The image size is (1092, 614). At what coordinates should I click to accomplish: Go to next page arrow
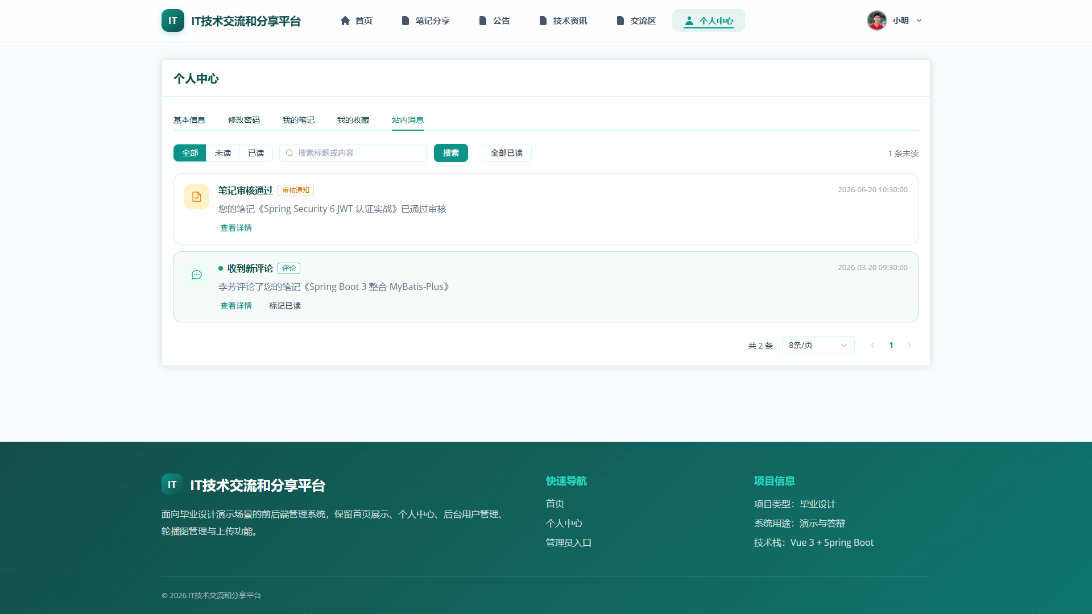[909, 345]
